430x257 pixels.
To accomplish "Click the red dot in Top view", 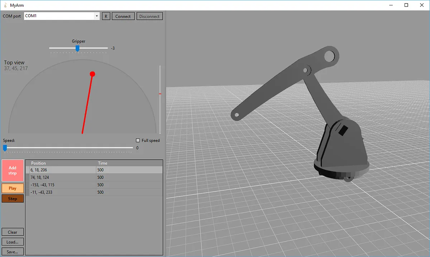I will pos(92,74).
